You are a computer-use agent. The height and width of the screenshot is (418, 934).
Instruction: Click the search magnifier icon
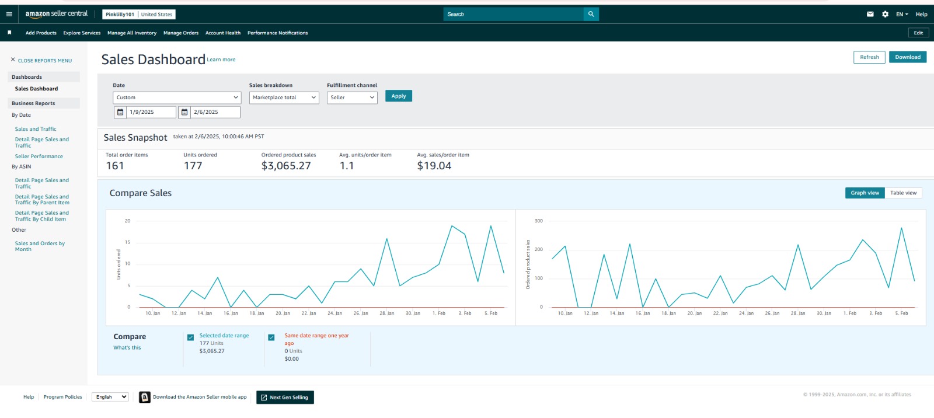click(x=591, y=14)
